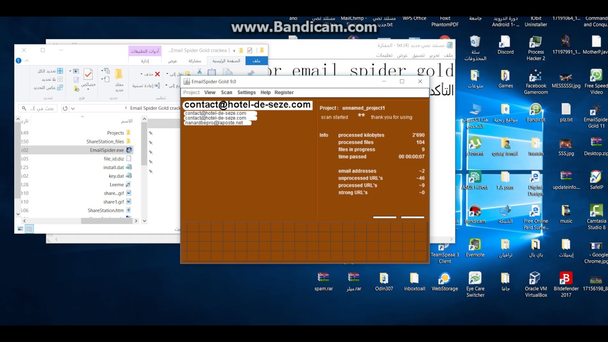608x342 pixels.
Task: Open the WebStorage desktop shortcut
Action: point(445,282)
